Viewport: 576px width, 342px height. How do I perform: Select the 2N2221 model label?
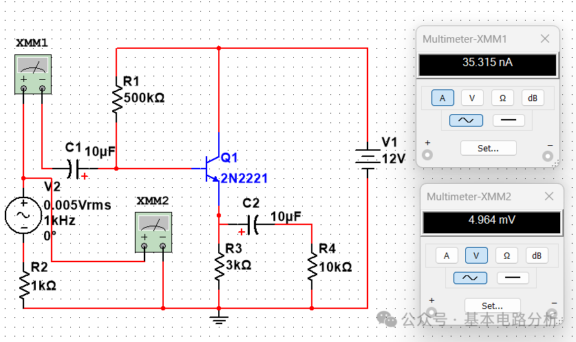coord(244,178)
